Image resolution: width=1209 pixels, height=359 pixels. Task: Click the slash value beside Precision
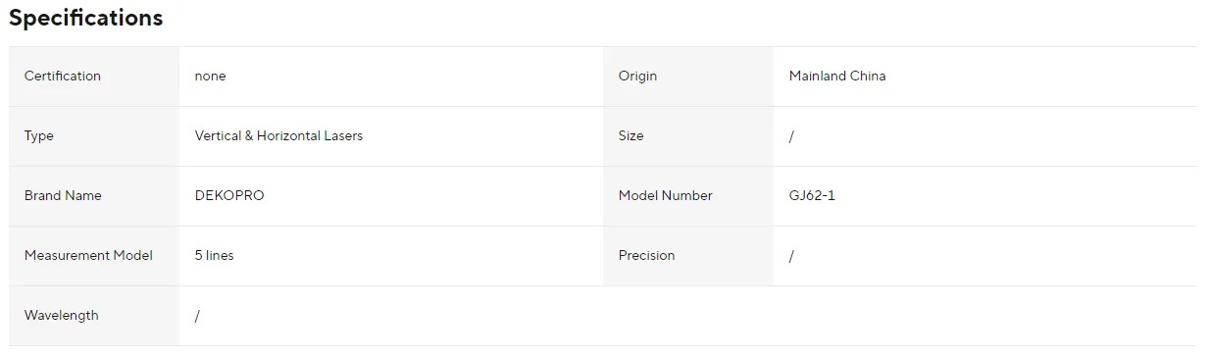[x=791, y=256]
